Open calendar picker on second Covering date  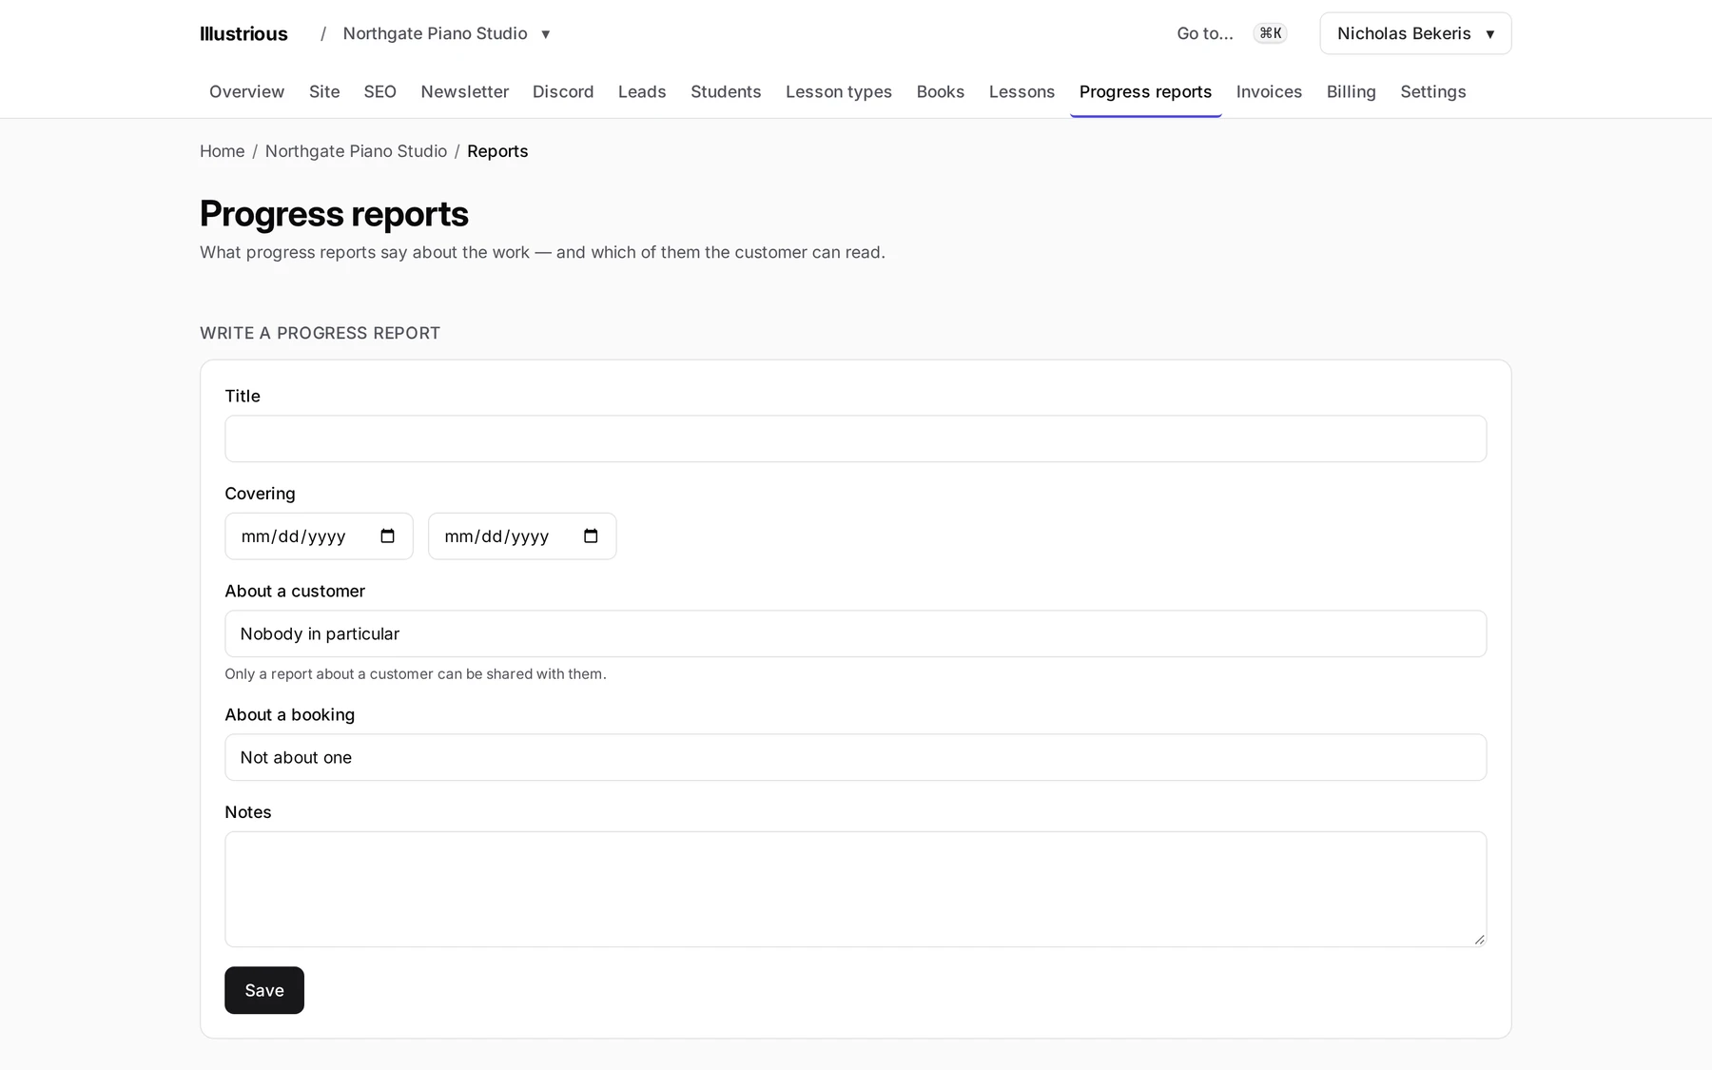591,536
